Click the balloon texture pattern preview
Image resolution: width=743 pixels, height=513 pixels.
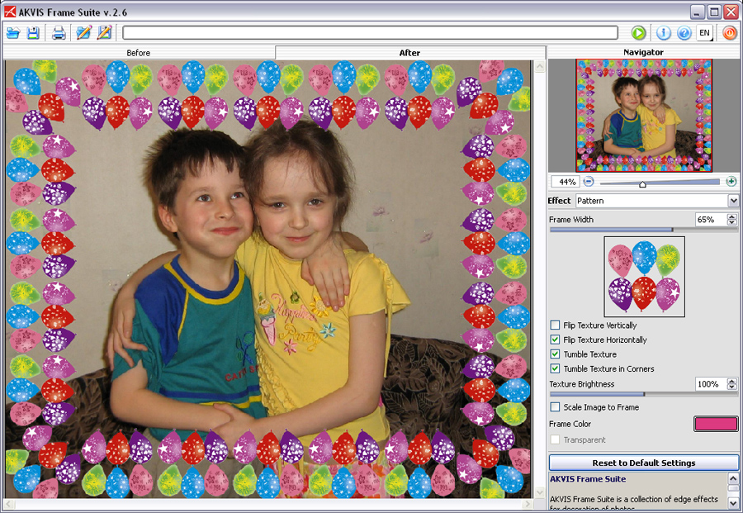(645, 277)
